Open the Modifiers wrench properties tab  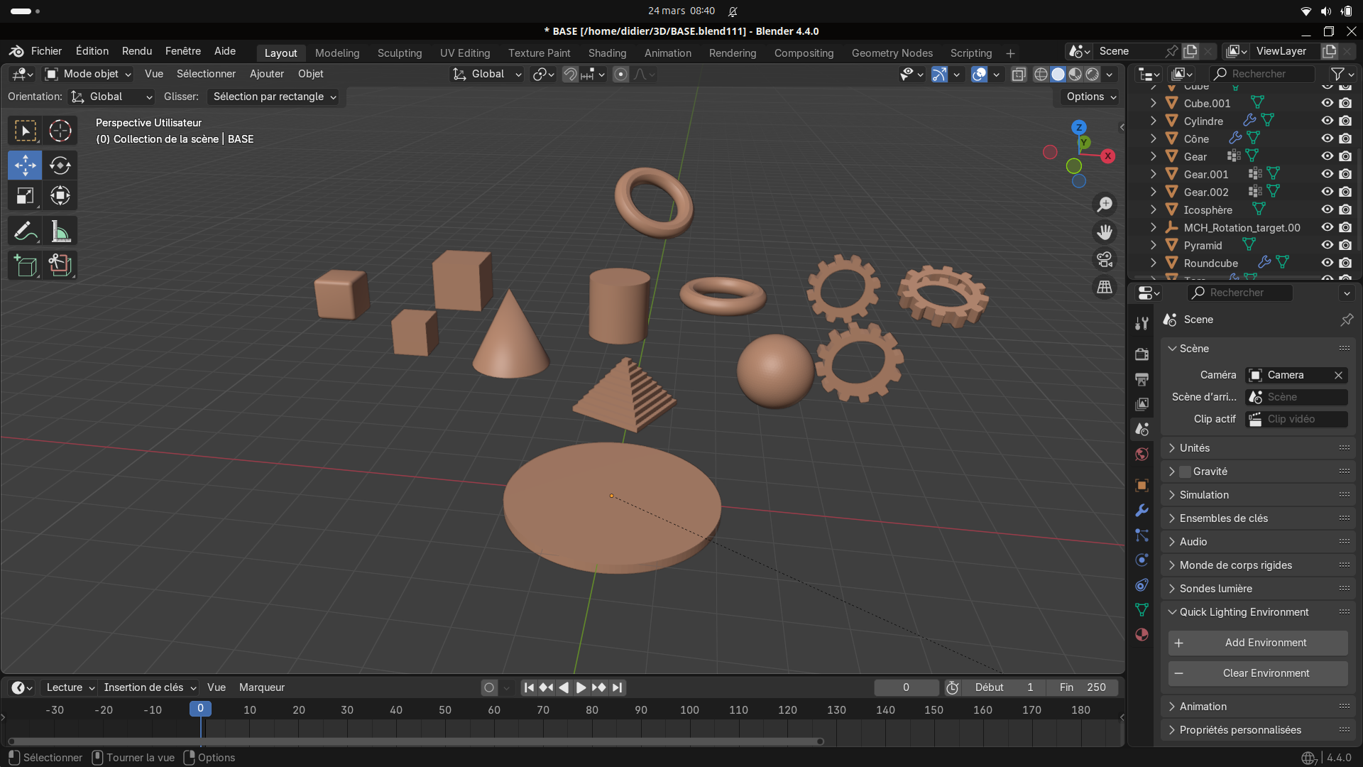click(1142, 511)
